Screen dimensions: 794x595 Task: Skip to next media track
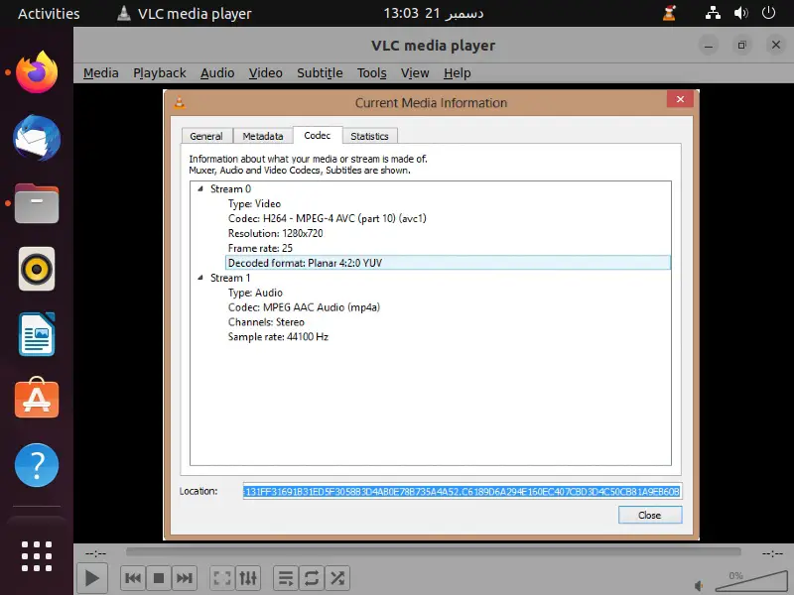coord(185,578)
